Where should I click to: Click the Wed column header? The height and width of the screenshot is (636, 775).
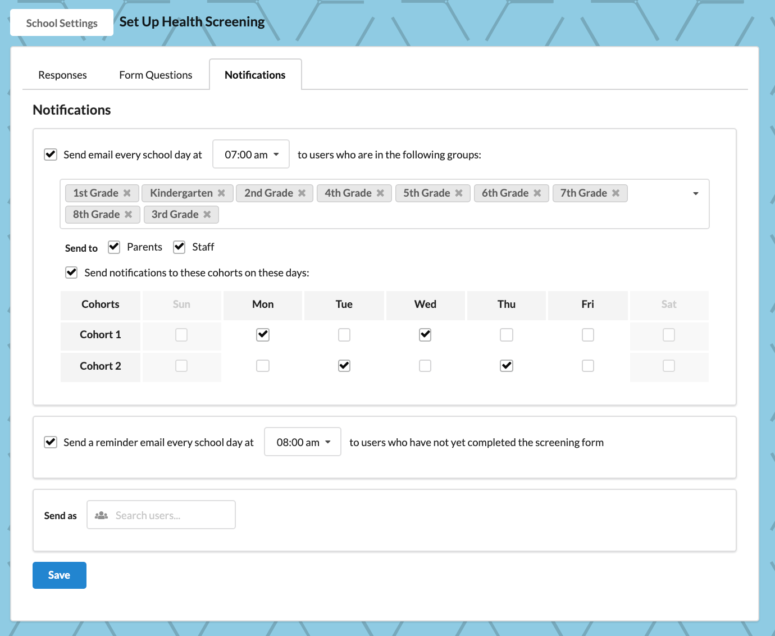425,305
